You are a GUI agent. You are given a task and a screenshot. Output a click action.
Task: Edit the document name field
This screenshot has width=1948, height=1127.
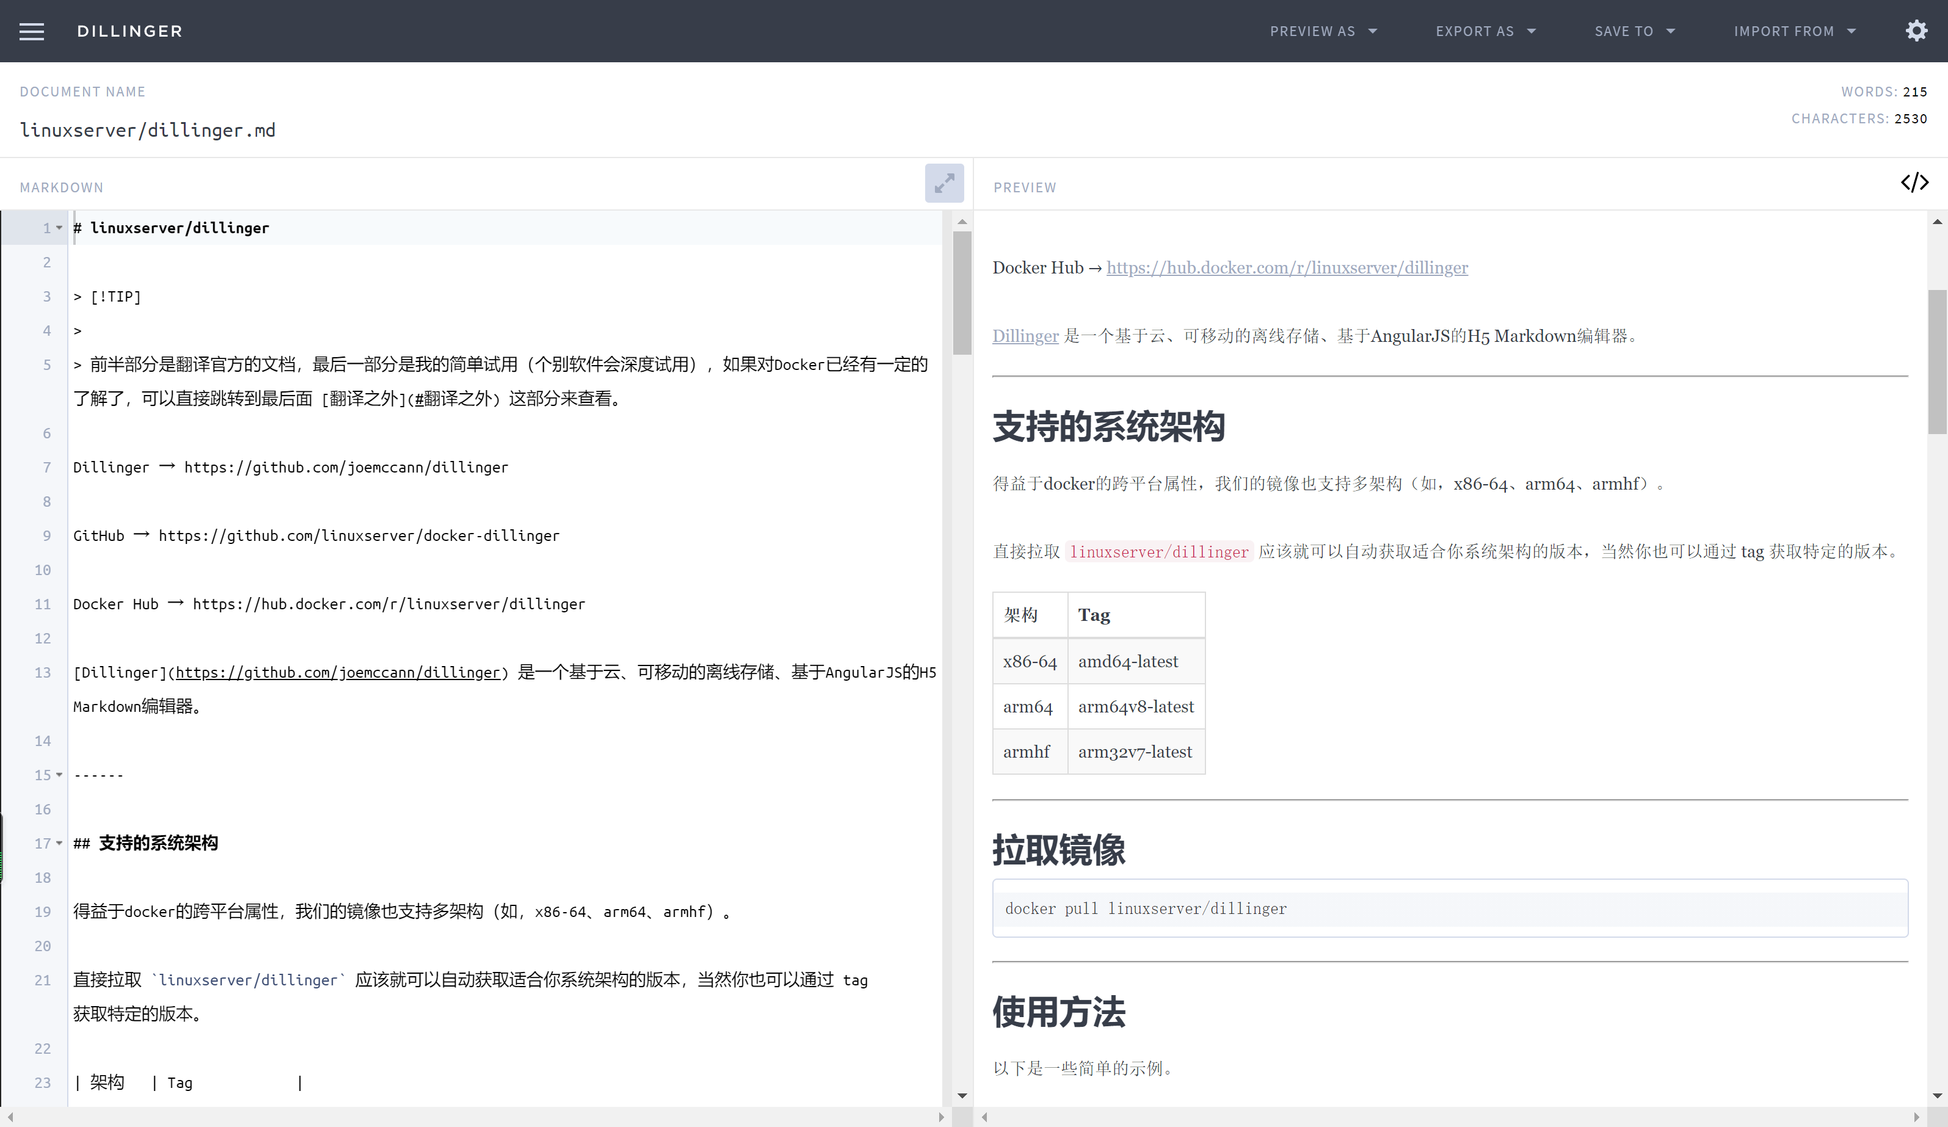[x=148, y=130]
